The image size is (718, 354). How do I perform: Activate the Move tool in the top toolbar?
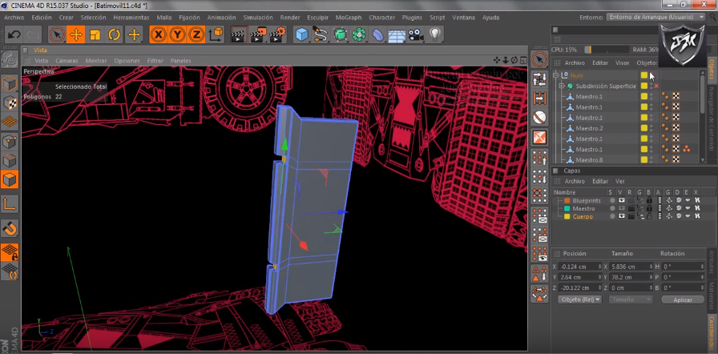(75, 34)
